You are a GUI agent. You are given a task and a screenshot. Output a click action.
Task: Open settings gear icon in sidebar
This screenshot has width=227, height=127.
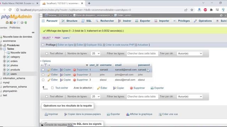22,23
